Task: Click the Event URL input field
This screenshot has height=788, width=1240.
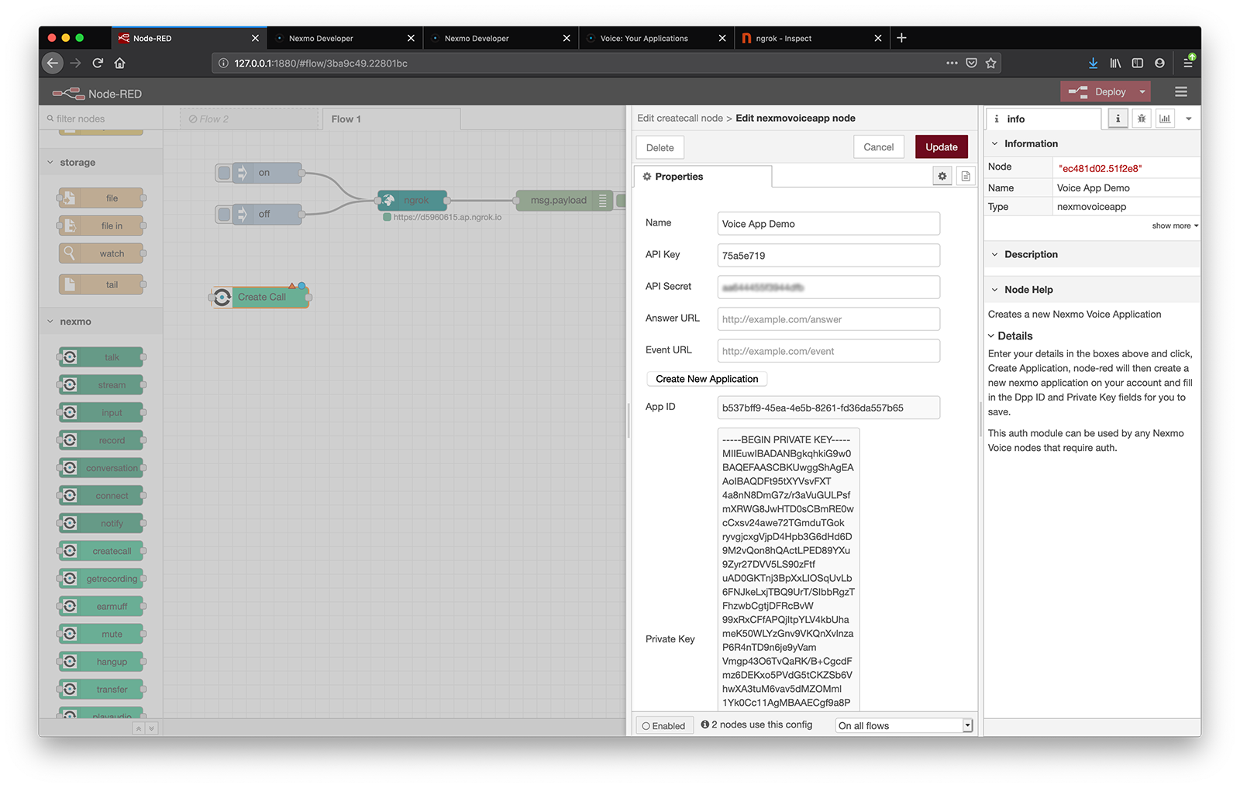Action: 828,351
